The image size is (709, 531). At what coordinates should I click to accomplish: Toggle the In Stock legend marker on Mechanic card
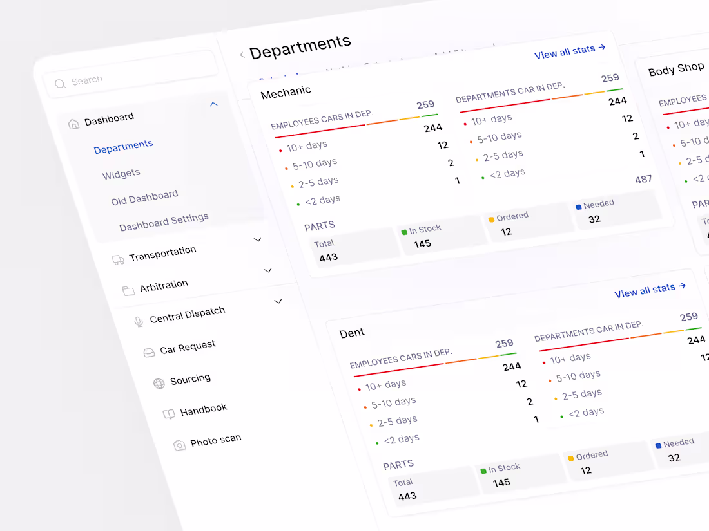tap(405, 228)
